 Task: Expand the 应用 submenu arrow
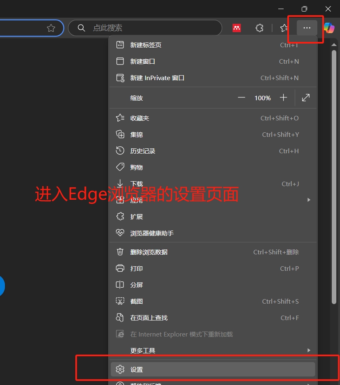(x=309, y=200)
